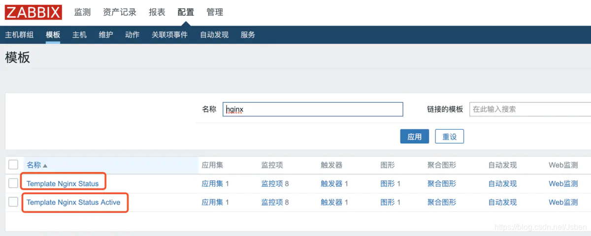Go to 自动发现 submenu in navigation bar
Screen dimensions: 591x236
[214, 35]
